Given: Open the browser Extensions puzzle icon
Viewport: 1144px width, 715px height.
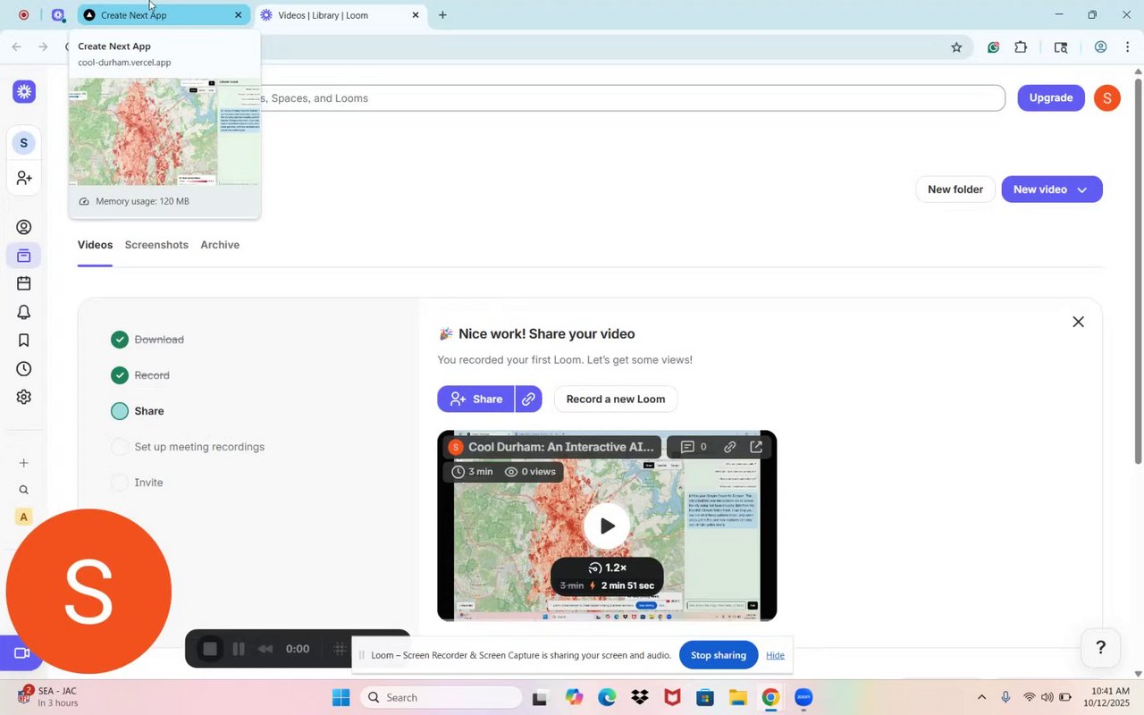Looking at the screenshot, I should click(x=1021, y=47).
